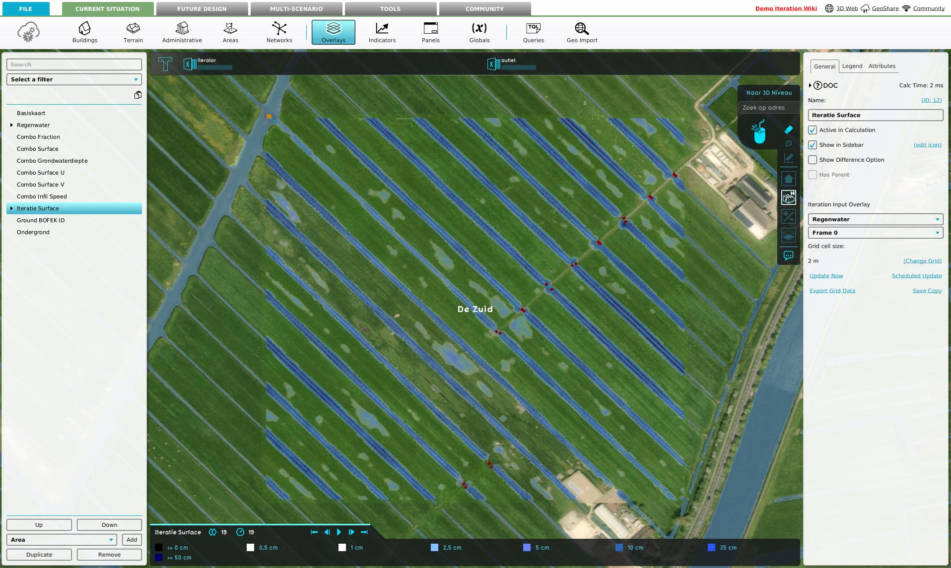This screenshot has height=568, width=951.
Task: Click the Update Now link
Action: 826,276
